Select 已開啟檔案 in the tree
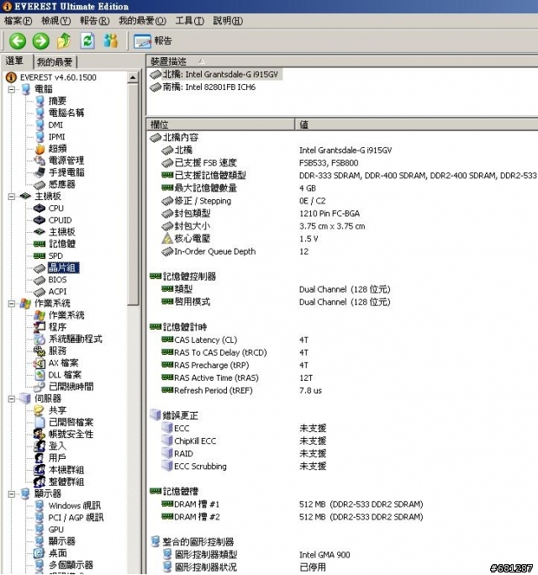 point(71,423)
